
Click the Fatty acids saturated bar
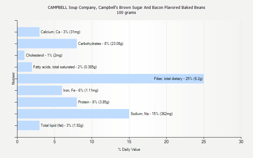point(25,67)
